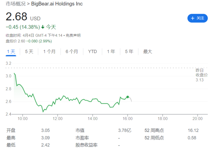View the 5年 price history tab
The width and height of the screenshot is (213, 151).
(129, 52)
